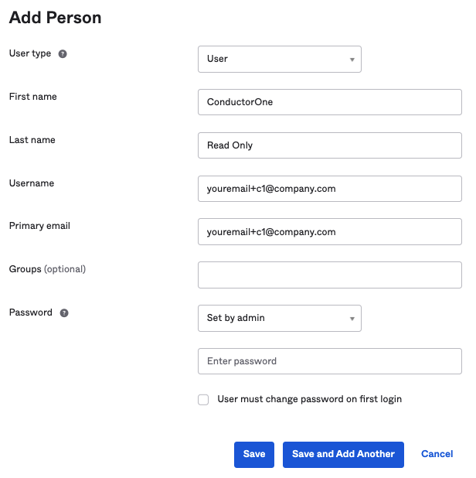This screenshot has height=478, width=476.
Task: Click the empty Groups optional field
Action: [x=330, y=275]
